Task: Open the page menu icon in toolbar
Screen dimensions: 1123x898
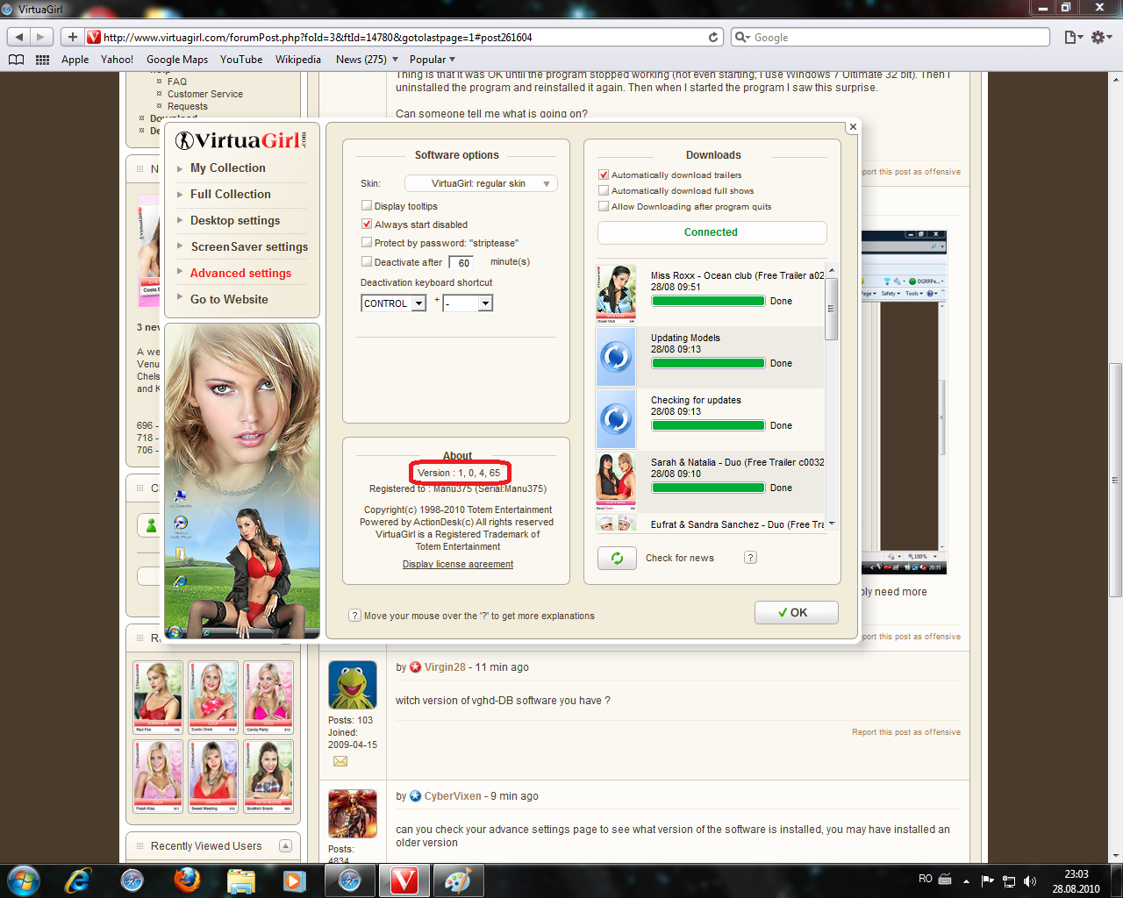Action: tap(1073, 37)
